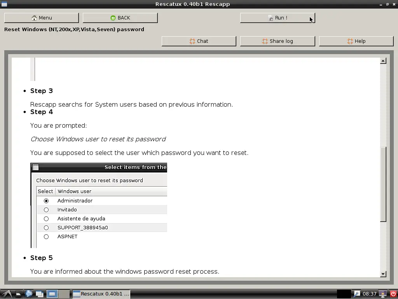
Task: Click 'You are supposed to select the user' sentence
Action: click(x=140, y=153)
